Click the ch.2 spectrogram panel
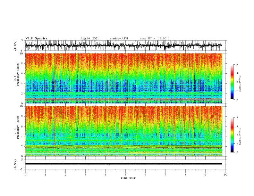Screen dimensions: 254x196 tap(123, 131)
